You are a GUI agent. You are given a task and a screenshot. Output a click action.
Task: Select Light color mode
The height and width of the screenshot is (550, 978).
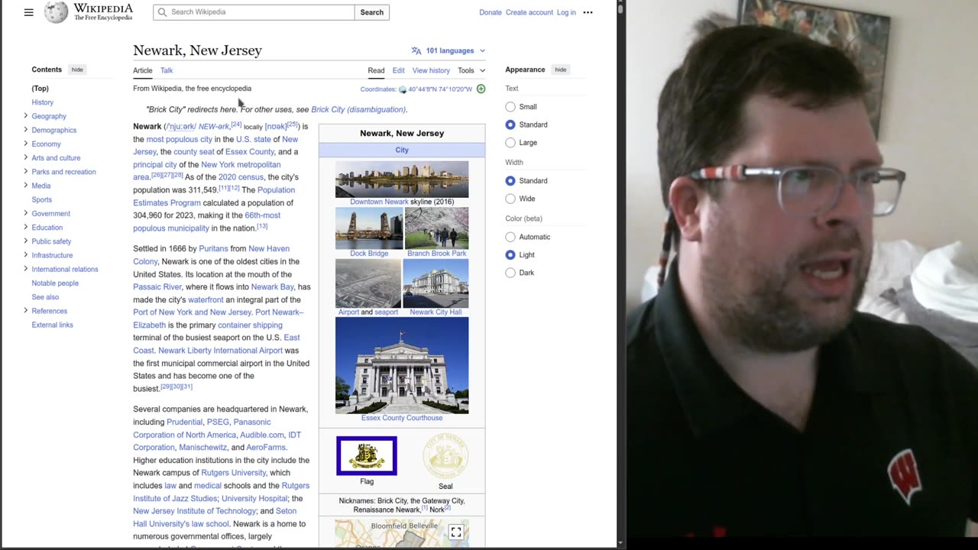tap(510, 255)
